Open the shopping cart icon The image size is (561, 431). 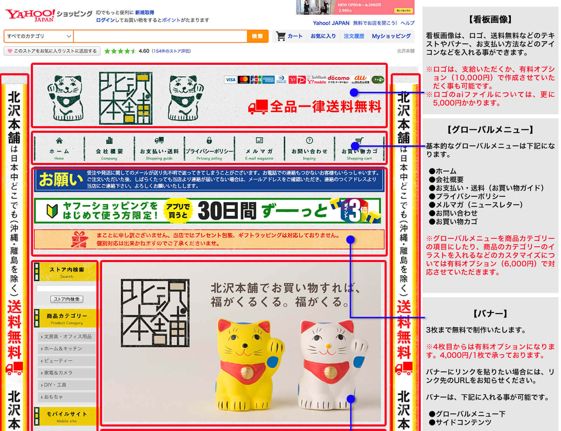click(x=280, y=36)
